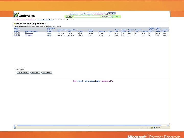Open the footer support link
Image resolution: width=184 pixels, height=138 pixels.
coord(98,81)
